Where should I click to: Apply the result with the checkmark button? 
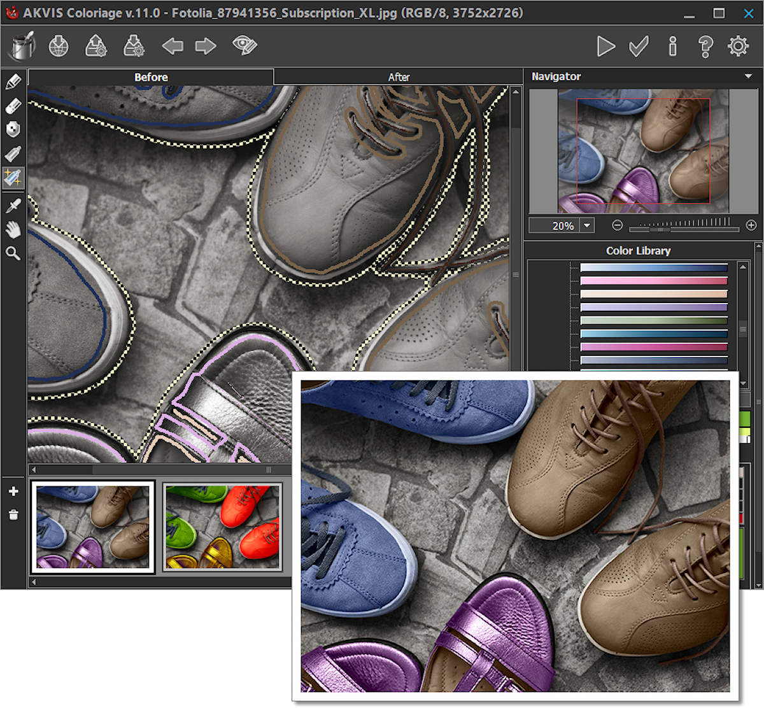click(x=639, y=46)
